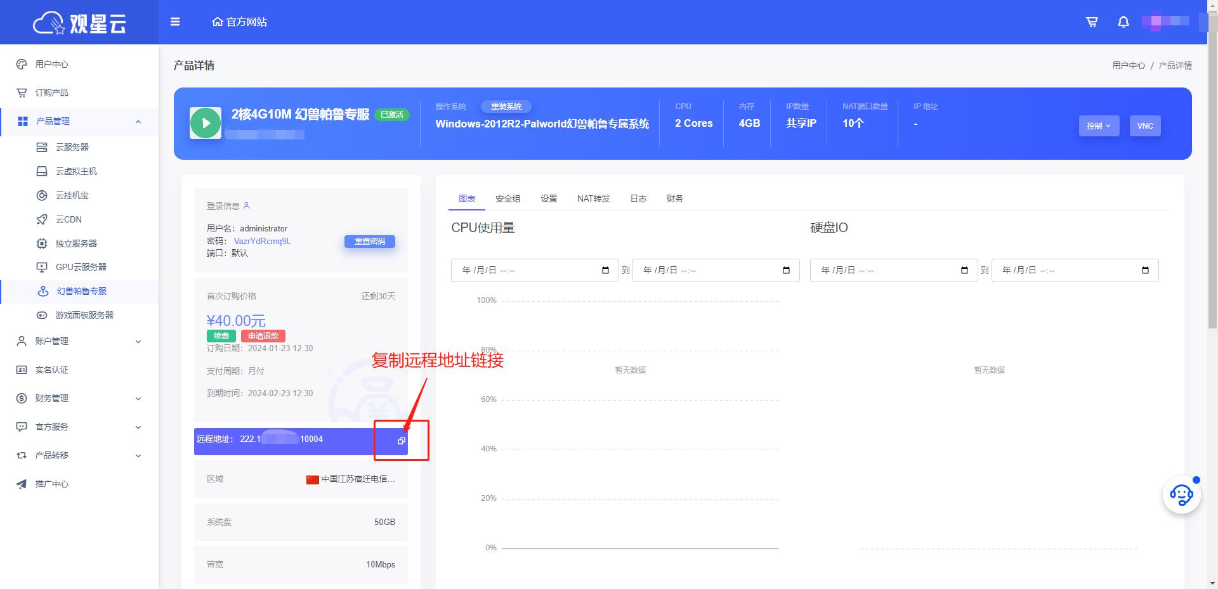Screen dimensions: 1218x589
Task: Click the home icon next to 官方网站
Action: click(218, 22)
